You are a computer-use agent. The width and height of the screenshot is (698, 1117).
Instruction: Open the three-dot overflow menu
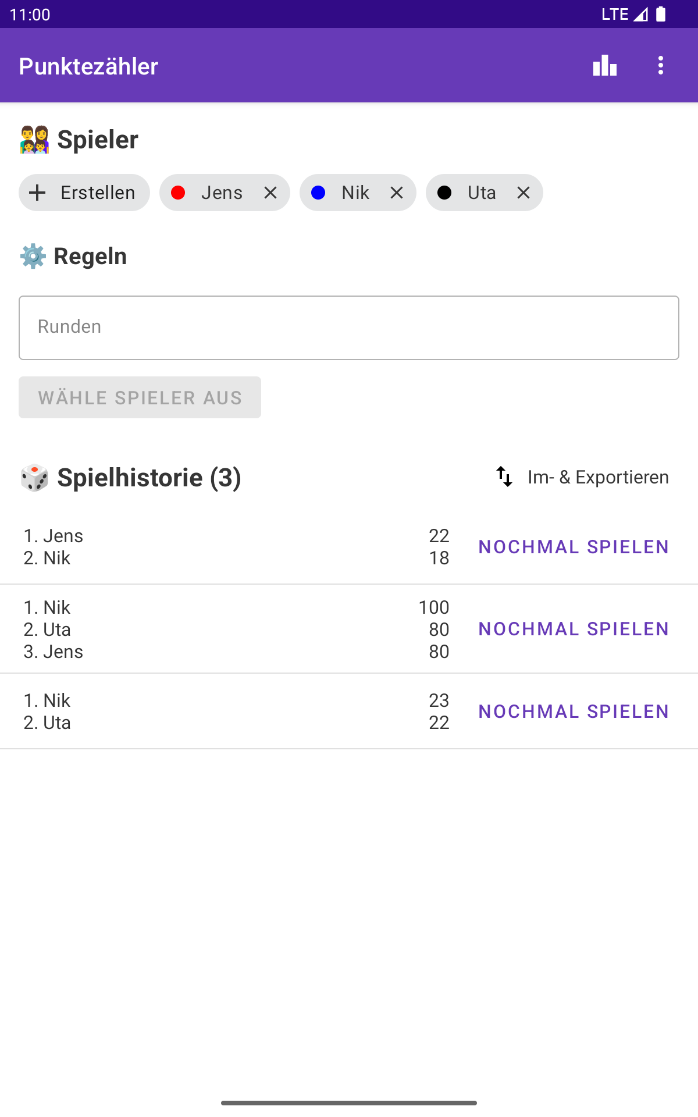pos(661,65)
